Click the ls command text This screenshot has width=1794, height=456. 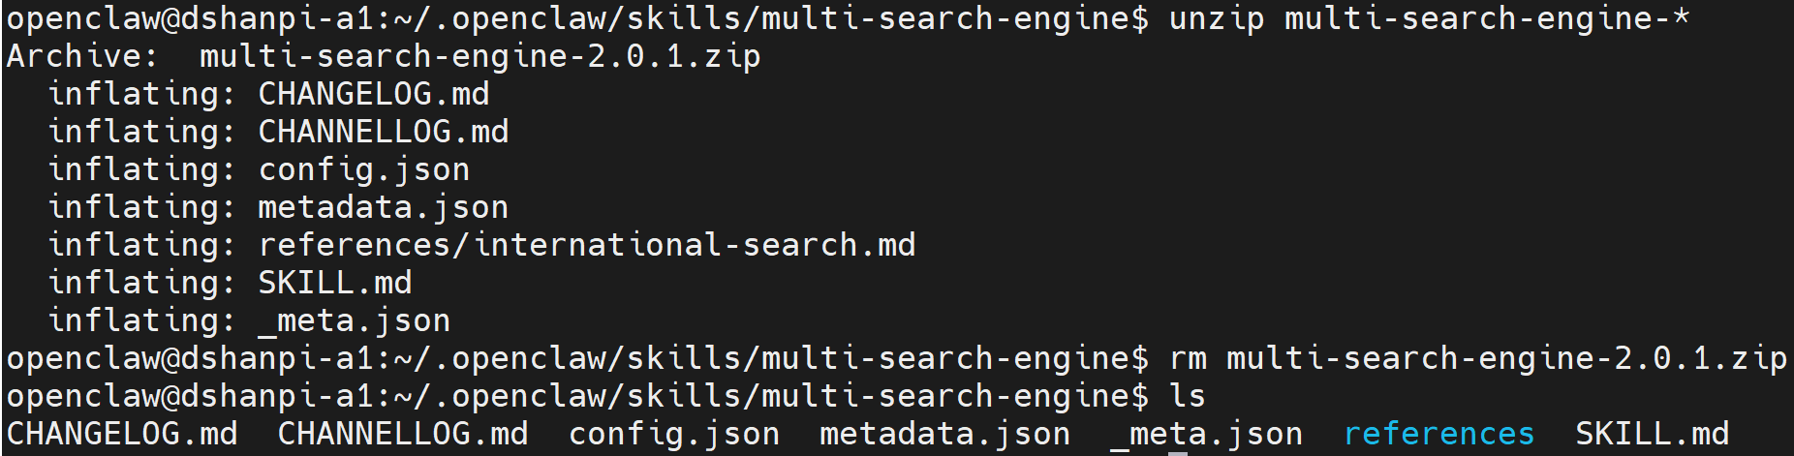[1187, 396]
